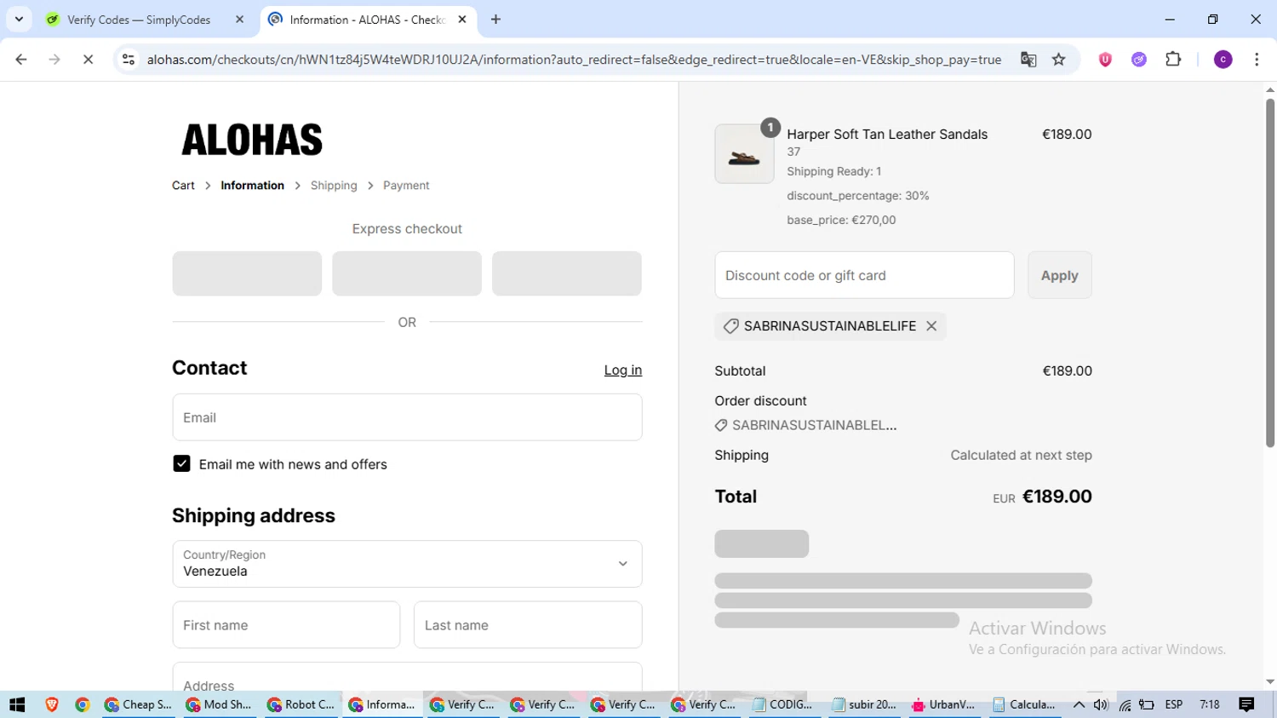Close the Verify Codes SimplyCodes tab
Screen dimensions: 1277x718
[x=240, y=20]
